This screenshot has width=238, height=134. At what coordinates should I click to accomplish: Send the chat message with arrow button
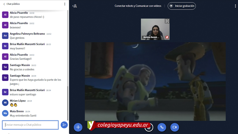click(x=64, y=125)
